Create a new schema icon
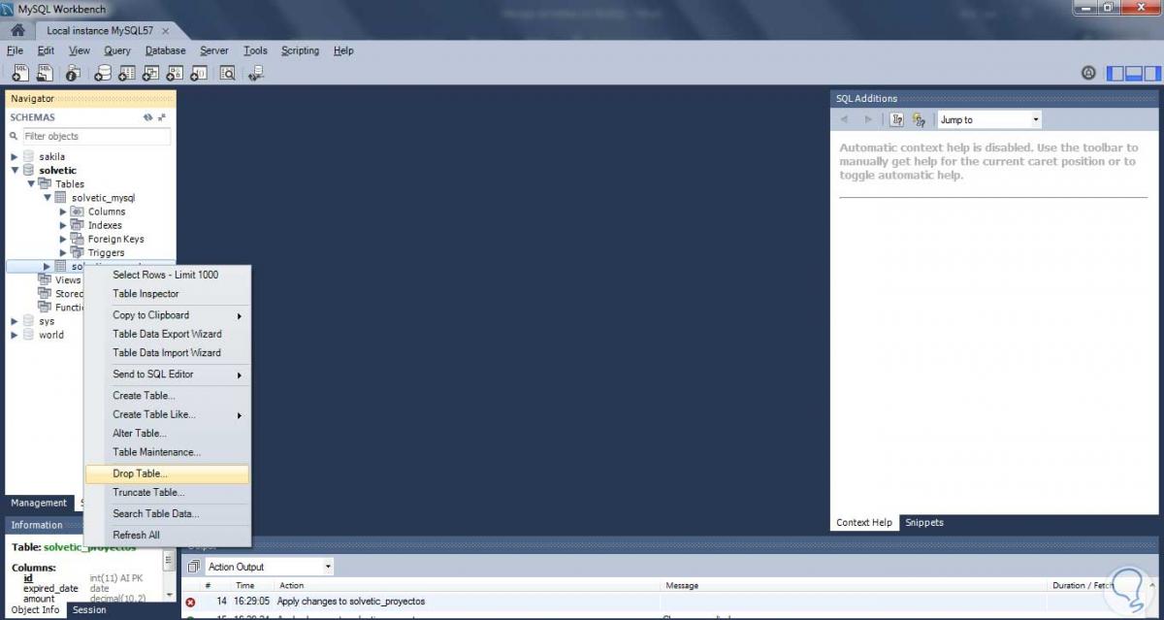This screenshot has width=1164, height=620. (x=103, y=73)
